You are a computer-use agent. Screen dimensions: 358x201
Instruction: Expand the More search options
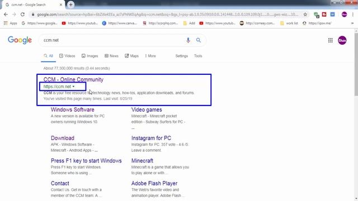pyautogui.click(x=150, y=56)
